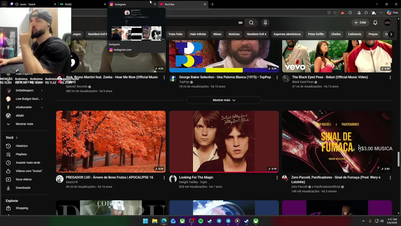Open the Looking For The Magic thumbnail

224,142
